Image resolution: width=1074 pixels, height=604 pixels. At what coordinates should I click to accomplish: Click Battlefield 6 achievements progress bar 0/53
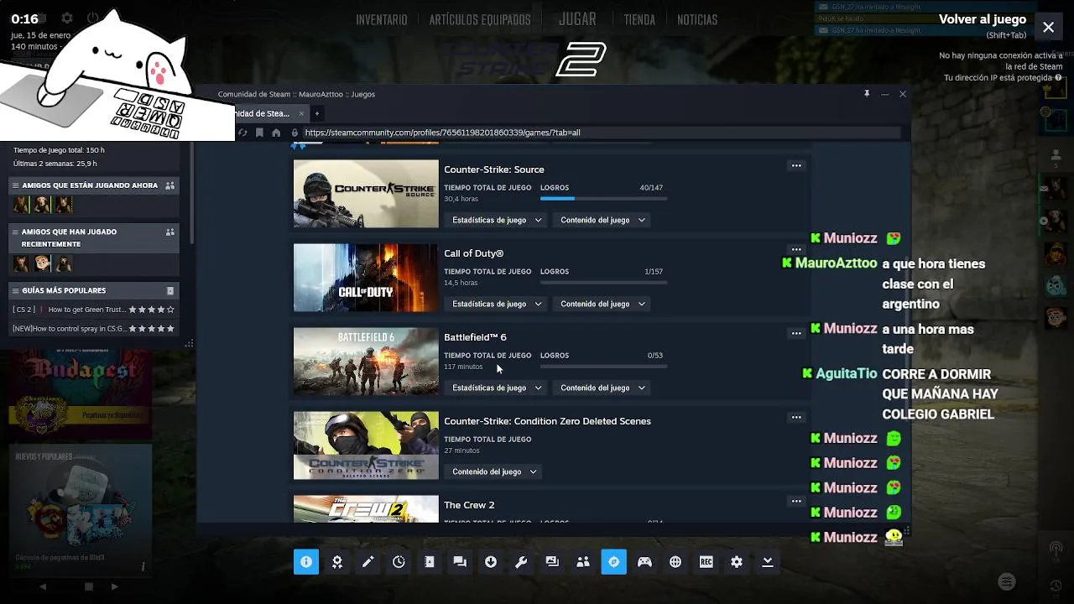pos(603,367)
